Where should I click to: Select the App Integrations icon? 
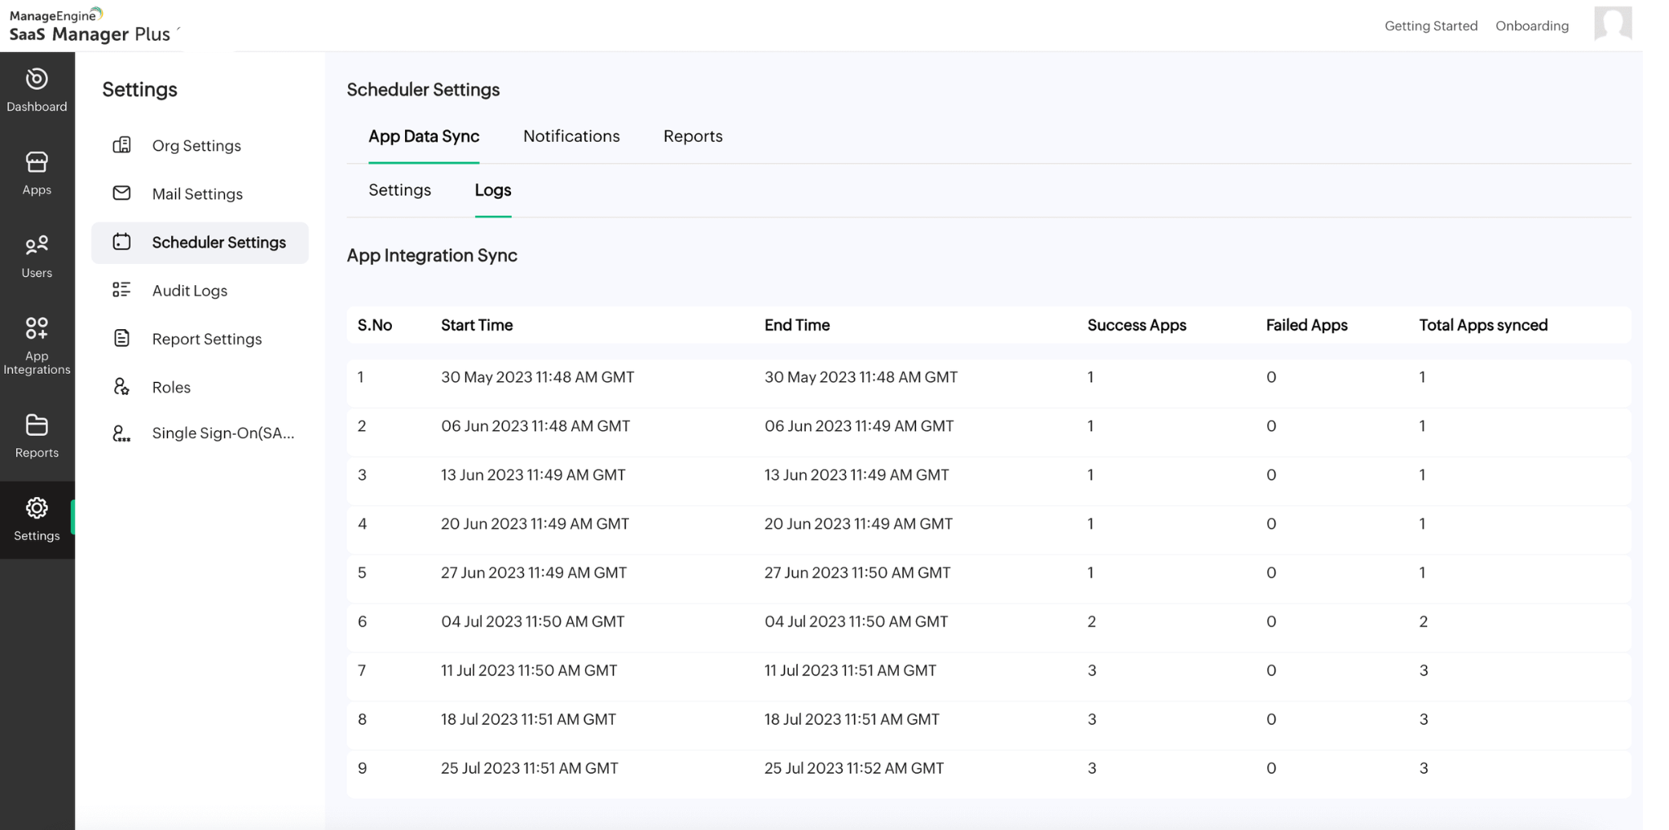pyautogui.click(x=37, y=328)
